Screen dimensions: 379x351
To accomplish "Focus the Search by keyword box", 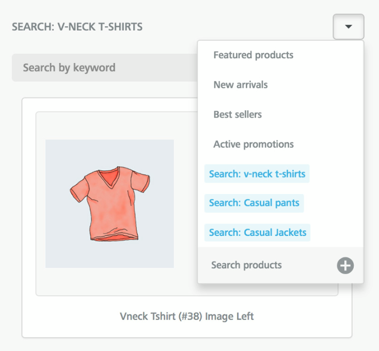I will (103, 68).
